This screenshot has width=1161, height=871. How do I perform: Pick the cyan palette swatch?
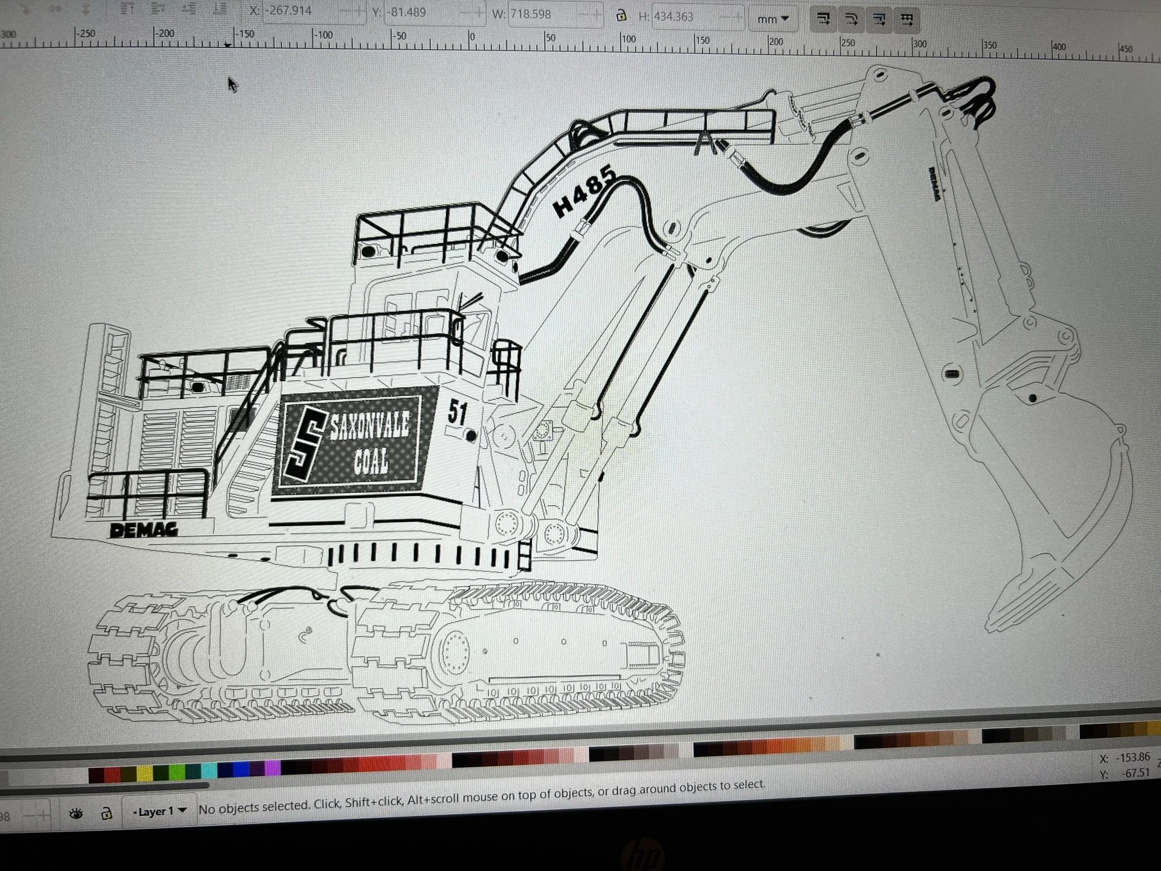(x=209, y=770)
